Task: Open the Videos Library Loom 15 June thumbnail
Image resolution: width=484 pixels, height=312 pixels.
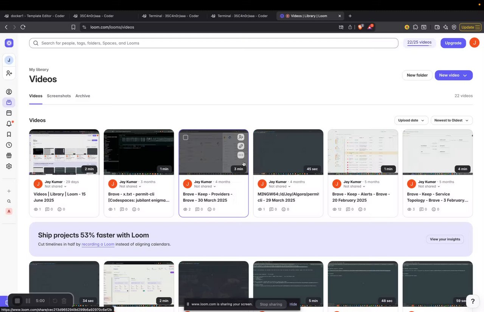Action: pos(64,152)
